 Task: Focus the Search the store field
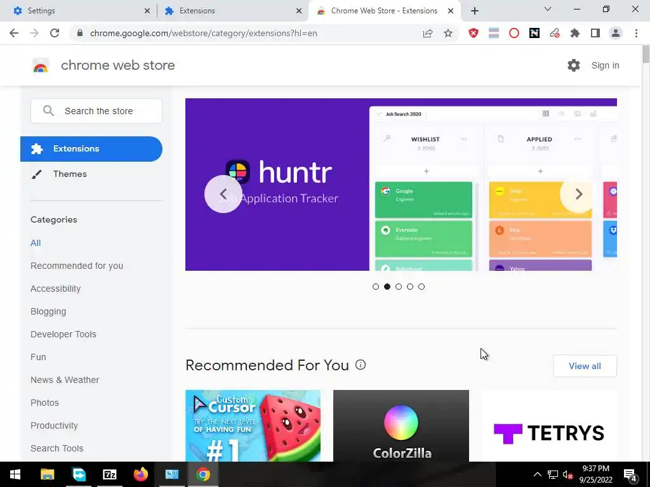click(x=96, y=111)
